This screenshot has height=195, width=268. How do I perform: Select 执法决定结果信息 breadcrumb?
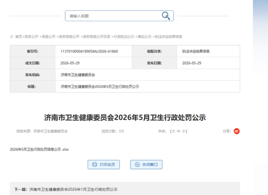click(169, 37)
